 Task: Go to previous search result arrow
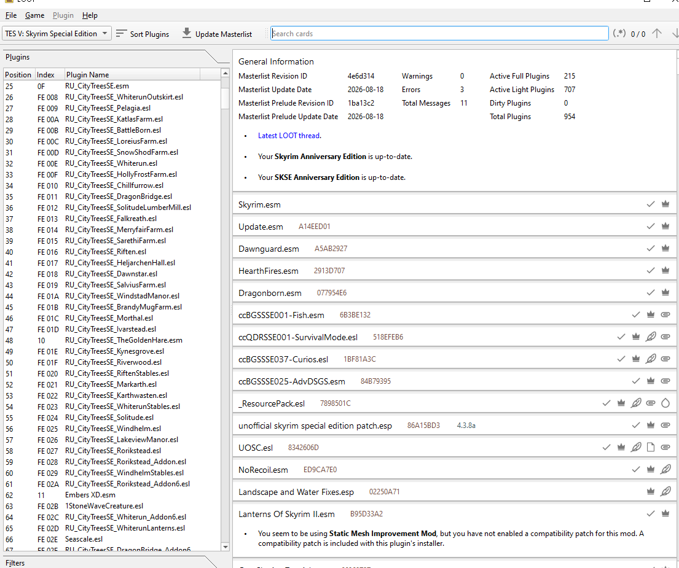coord(656,33)
